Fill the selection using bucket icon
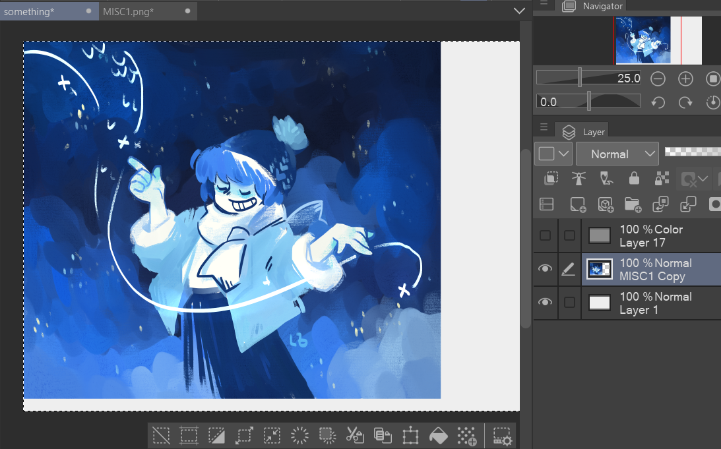The width and height of the screenshot is (721, 449). [x=439, y=436]
